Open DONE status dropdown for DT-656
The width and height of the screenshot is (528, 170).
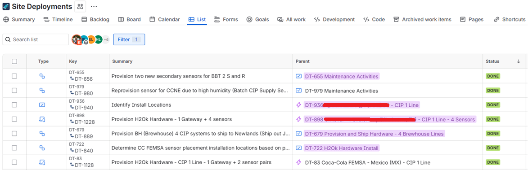click(x=492, y=76)
